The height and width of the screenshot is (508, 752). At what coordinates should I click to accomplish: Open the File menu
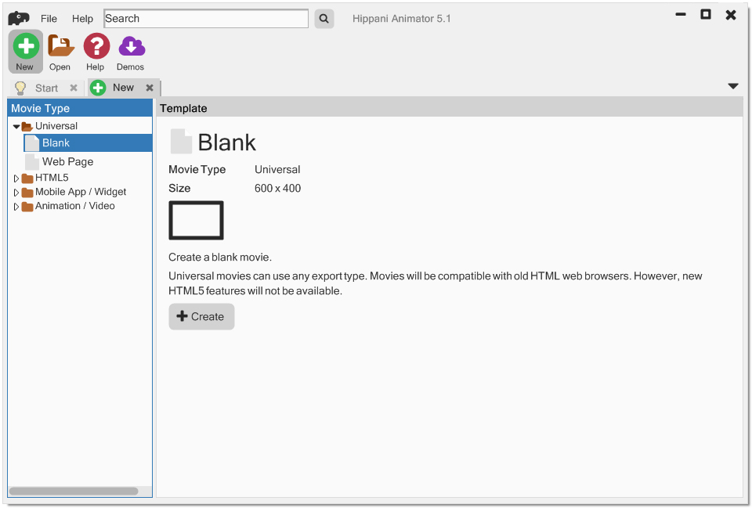click(49, 19)
